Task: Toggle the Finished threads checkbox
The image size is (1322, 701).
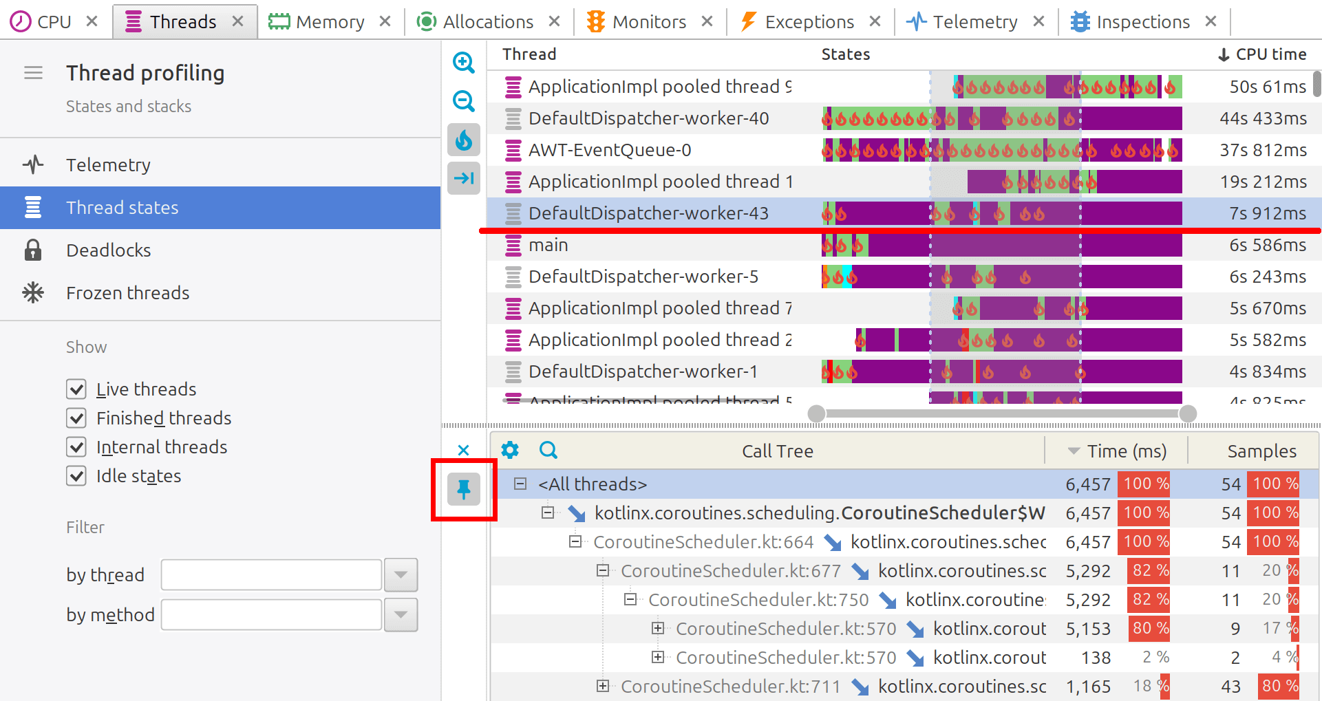Action: click(76, 418)
